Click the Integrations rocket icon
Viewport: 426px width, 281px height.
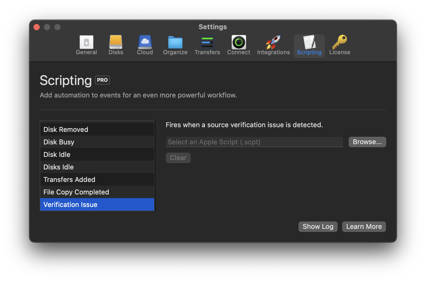coord(273,42)
